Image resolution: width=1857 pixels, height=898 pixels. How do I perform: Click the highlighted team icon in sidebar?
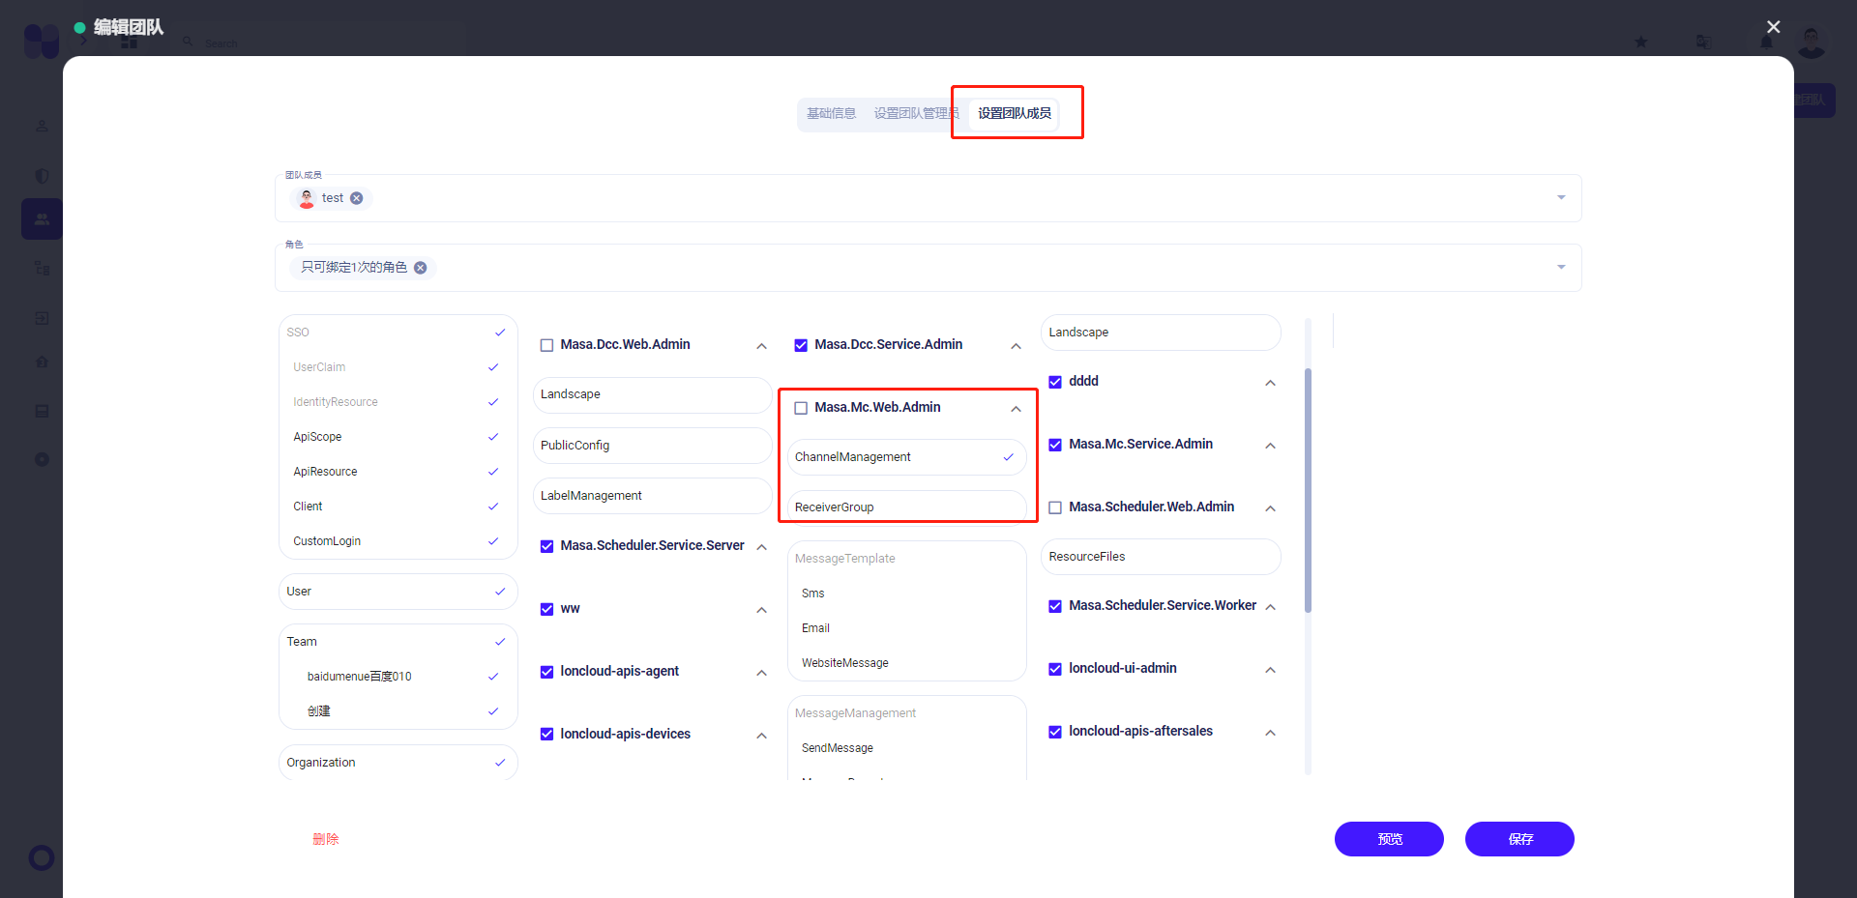42,218
